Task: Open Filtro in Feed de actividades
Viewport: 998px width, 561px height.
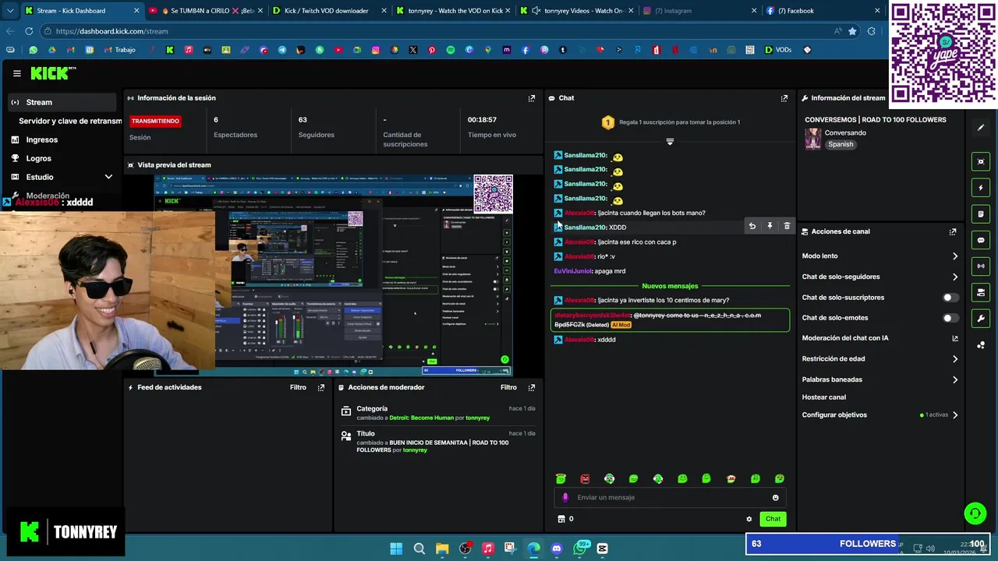Action: coord(298,387)
